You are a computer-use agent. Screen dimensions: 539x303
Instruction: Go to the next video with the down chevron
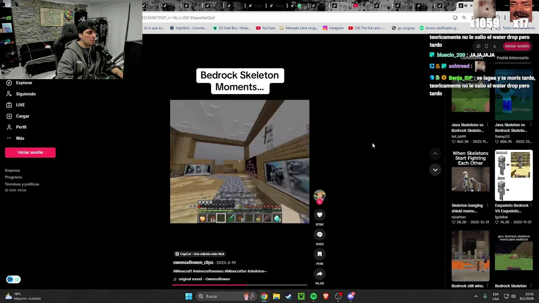435,170
